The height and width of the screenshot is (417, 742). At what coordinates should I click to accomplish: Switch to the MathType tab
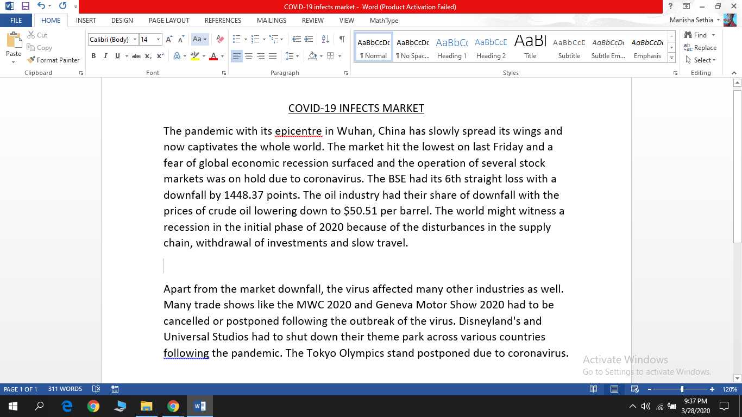[x=384, y=21]
